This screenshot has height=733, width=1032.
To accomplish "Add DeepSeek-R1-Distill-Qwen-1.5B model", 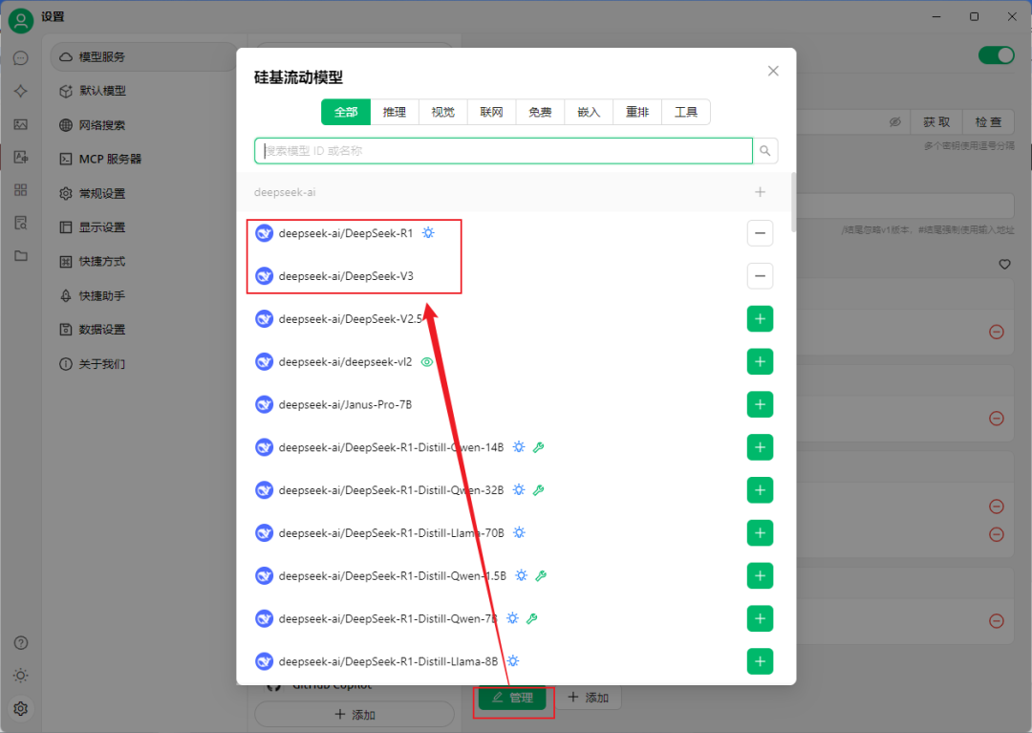I will pos(761,575).
